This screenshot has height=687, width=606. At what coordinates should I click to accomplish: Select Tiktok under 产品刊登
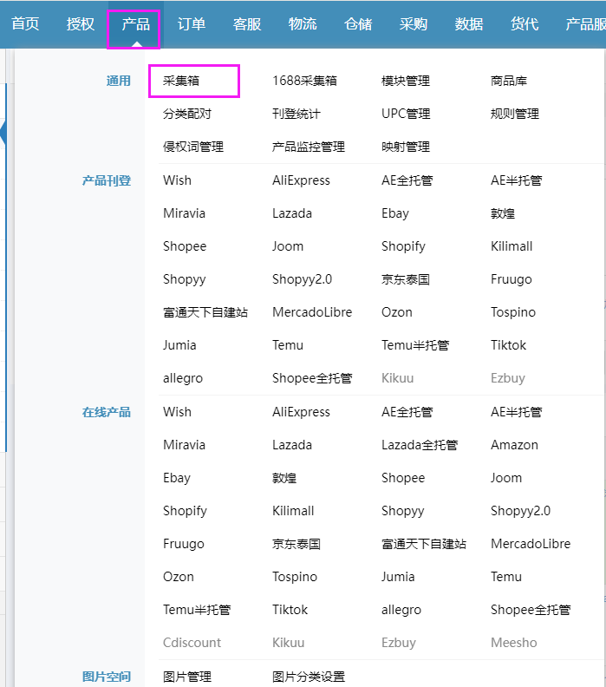(508, 345)
